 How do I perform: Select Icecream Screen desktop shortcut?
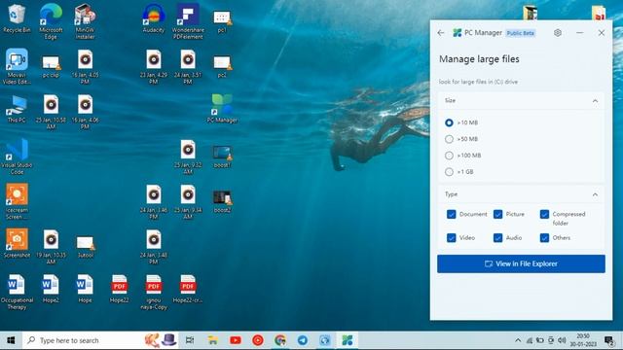(x=17, y=201)
